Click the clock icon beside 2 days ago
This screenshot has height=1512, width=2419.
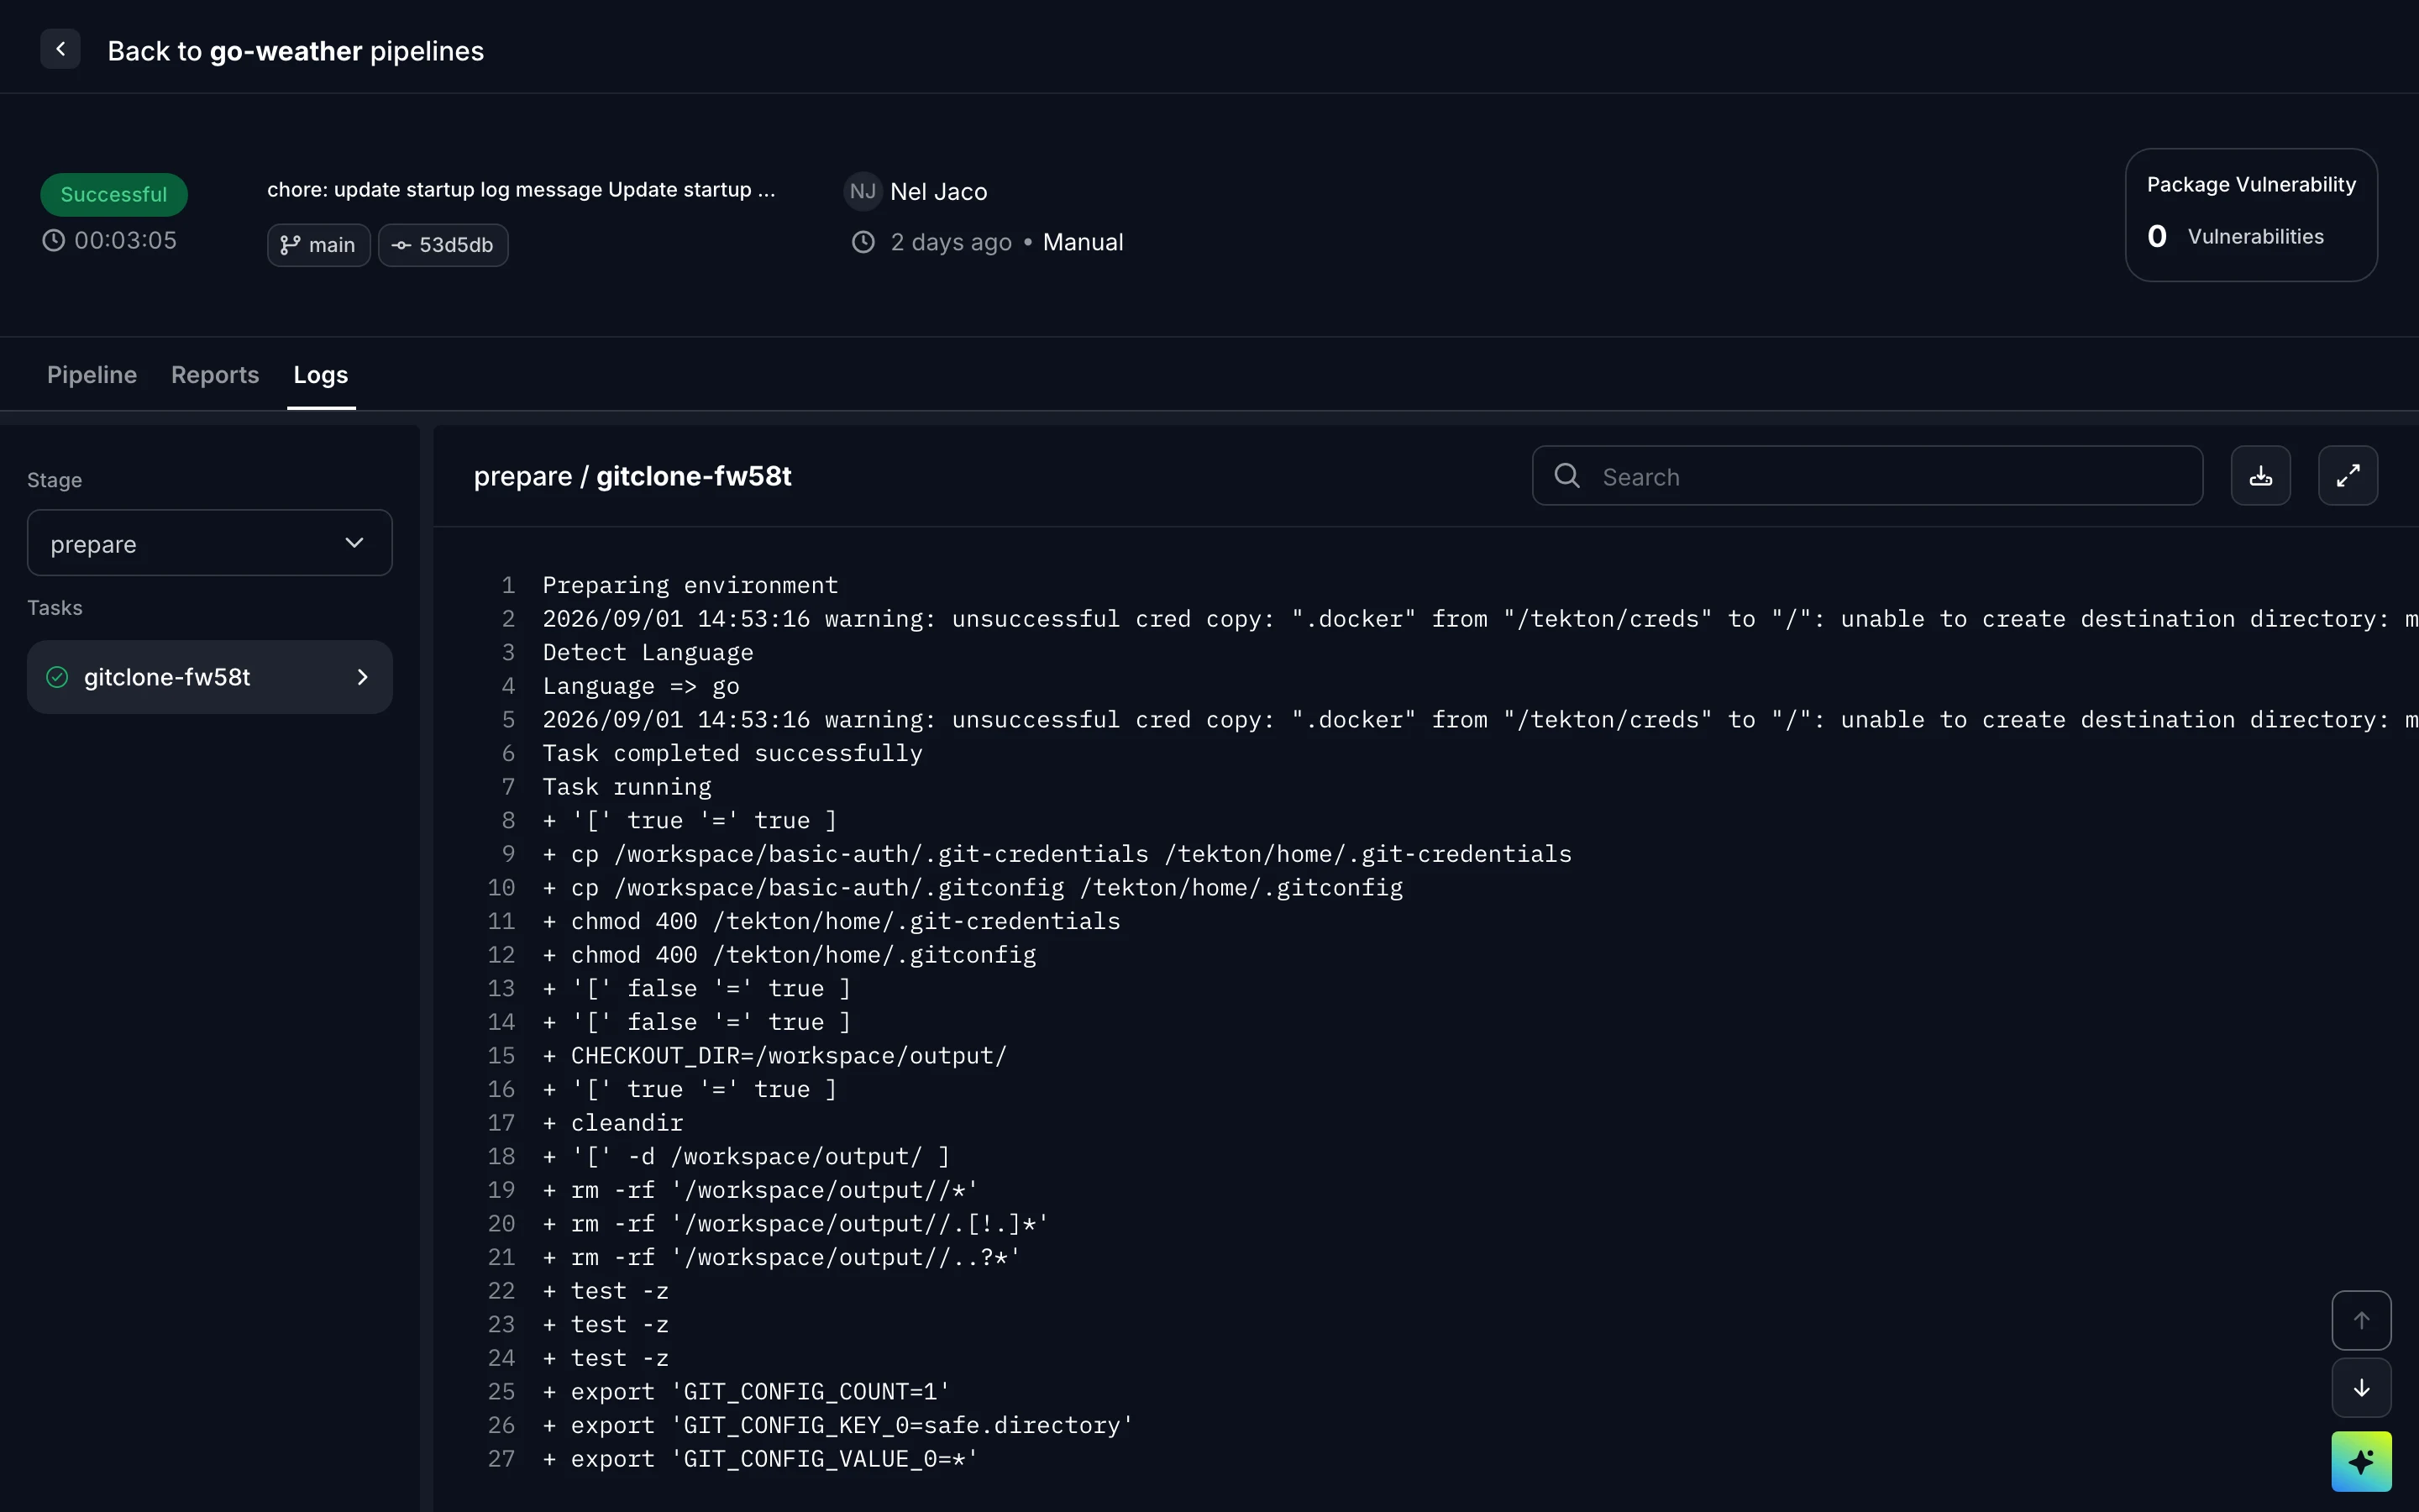point(863,242)
